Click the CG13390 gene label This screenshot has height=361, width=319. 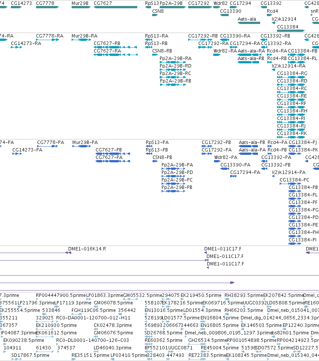click(x=231, y=11)
